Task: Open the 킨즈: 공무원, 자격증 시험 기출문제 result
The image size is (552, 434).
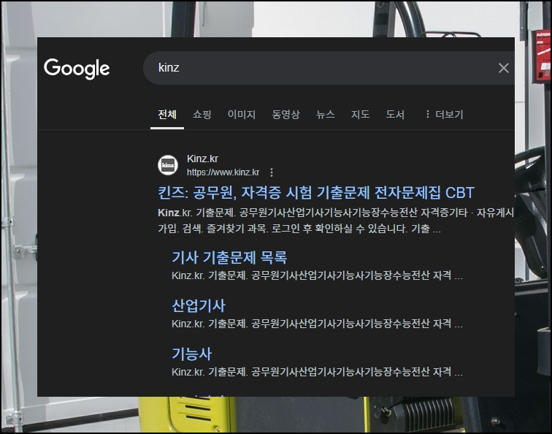Action: tap(316, 193)
